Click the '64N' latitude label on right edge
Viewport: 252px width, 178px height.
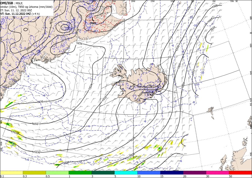(x=251, y=73)
